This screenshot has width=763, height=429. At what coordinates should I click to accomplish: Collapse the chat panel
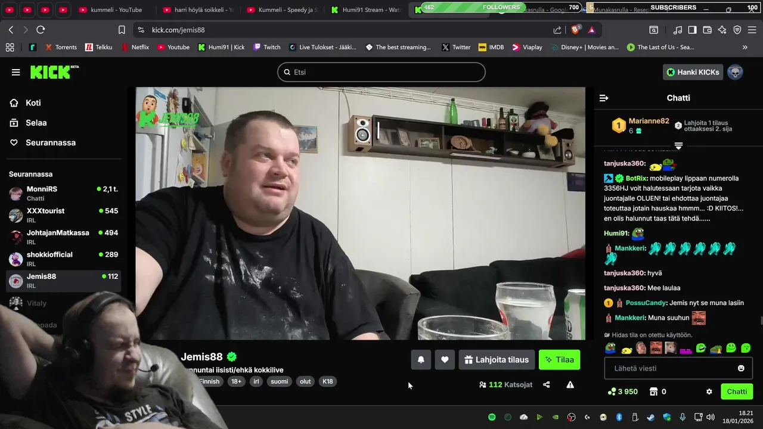(604, 98)
